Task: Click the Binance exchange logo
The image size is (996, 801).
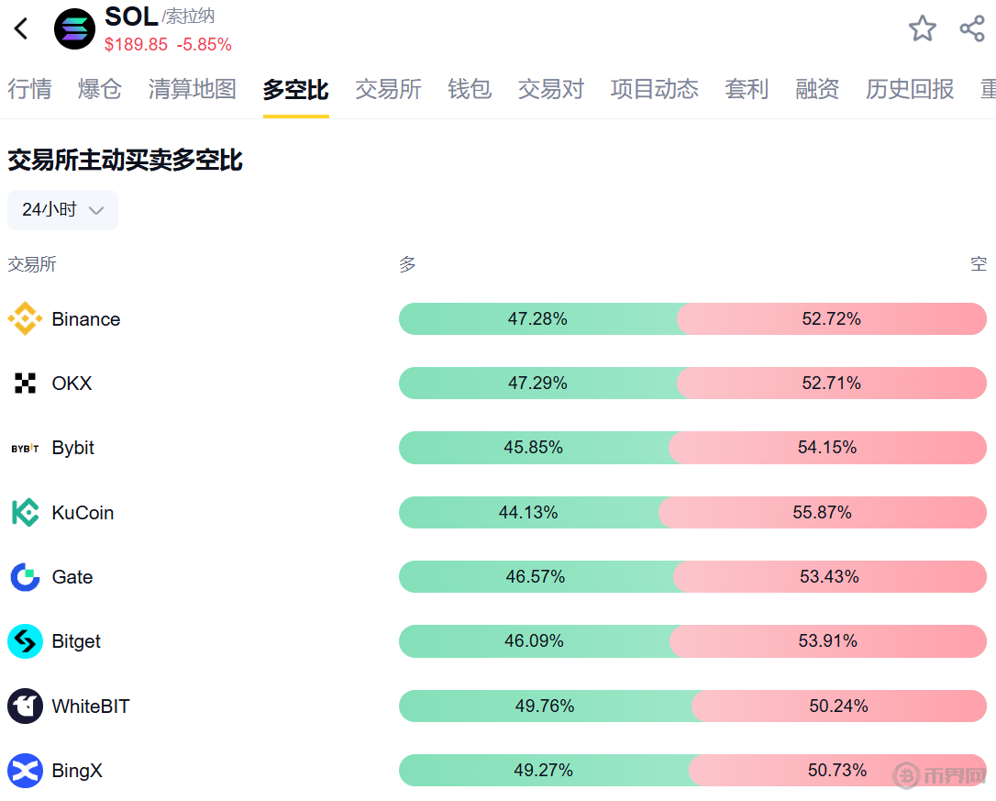Action: point(25,319)
